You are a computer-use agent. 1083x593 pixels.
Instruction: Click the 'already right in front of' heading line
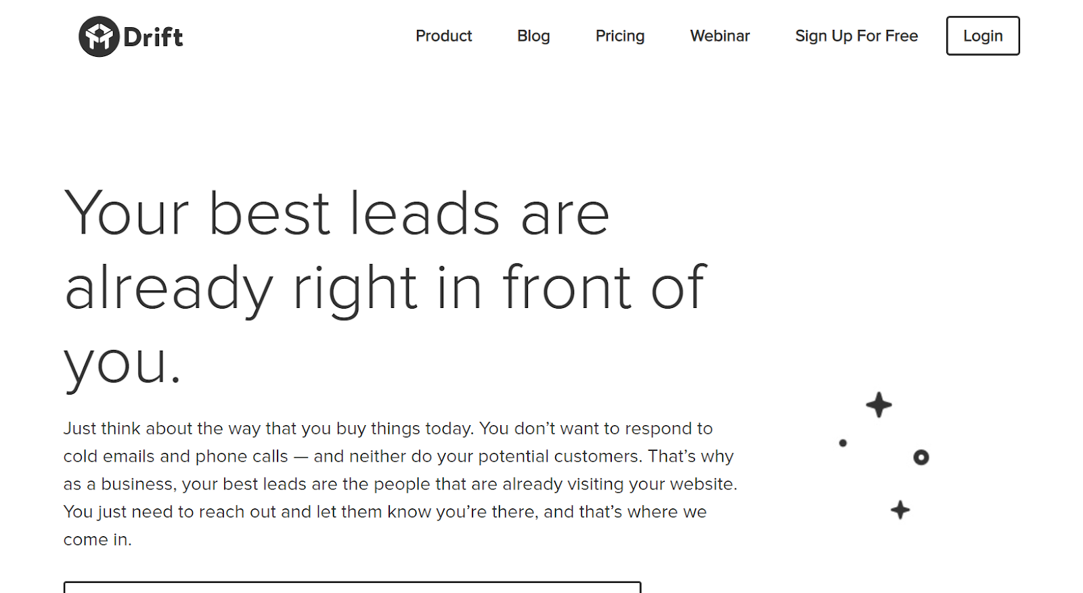tap(384, 288)
